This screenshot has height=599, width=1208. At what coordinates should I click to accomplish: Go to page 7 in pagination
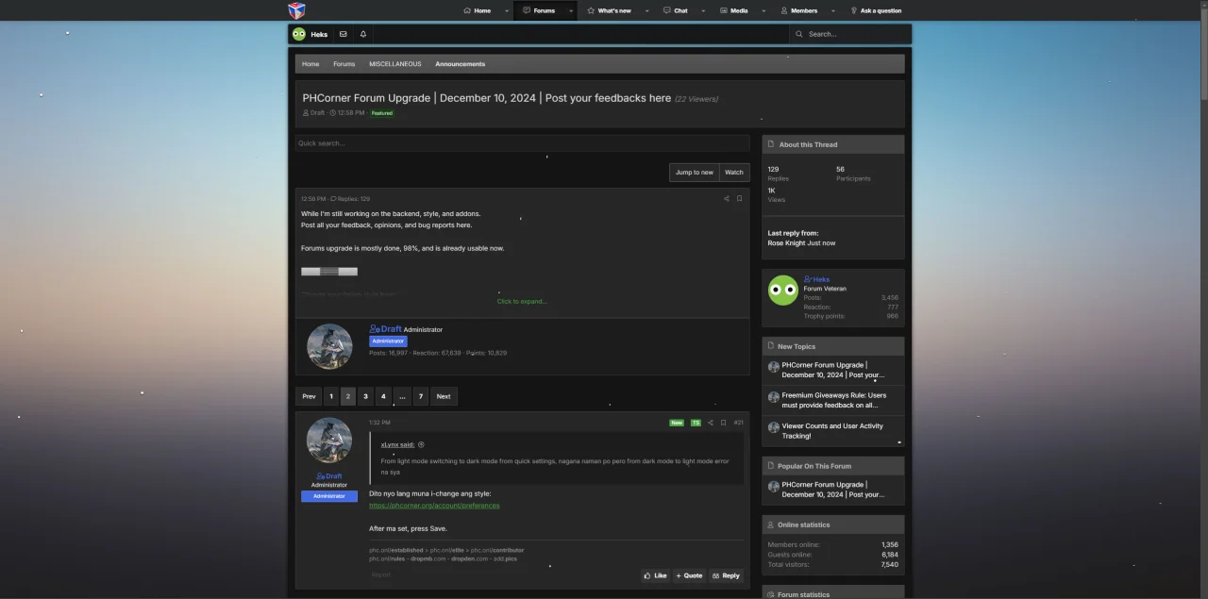[x=420, y=396]
